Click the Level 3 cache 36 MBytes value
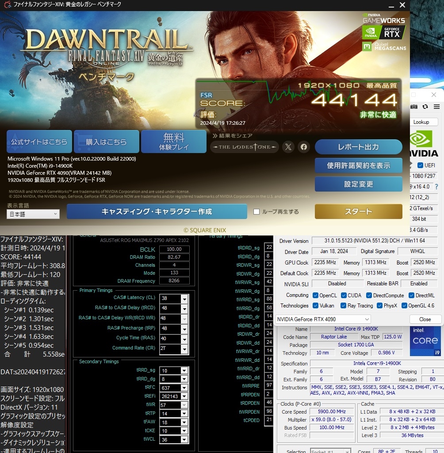 (x=412, y=435)
